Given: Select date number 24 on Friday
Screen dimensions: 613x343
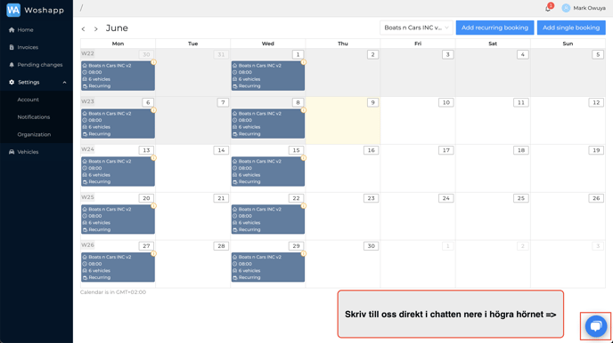Looking at the screenshot, I should click(x=446, y=198).
